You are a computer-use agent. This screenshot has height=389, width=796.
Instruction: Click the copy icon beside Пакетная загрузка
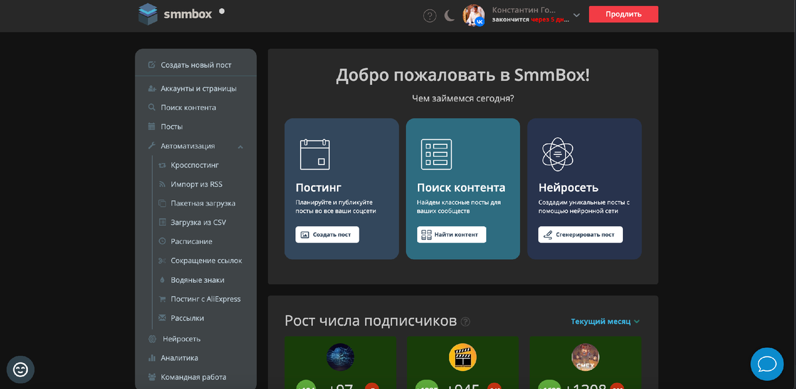click(163, 203)
